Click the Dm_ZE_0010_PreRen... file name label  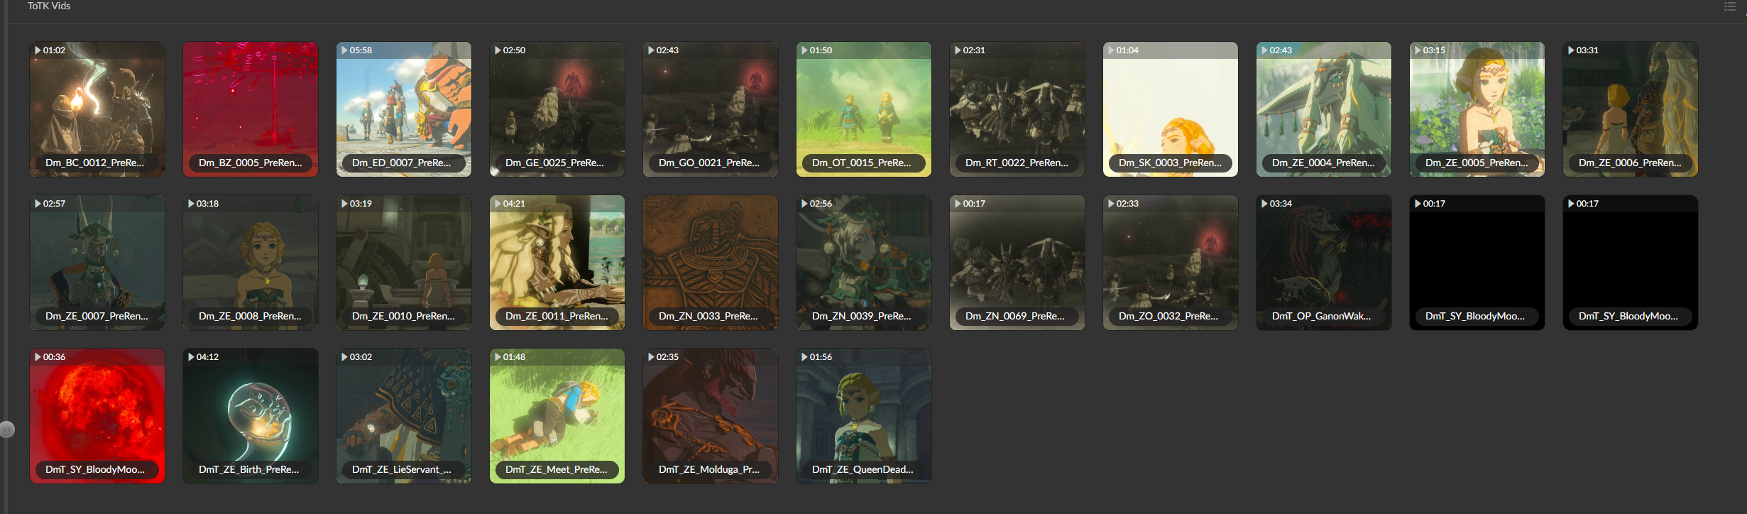(x=403, y=316)
